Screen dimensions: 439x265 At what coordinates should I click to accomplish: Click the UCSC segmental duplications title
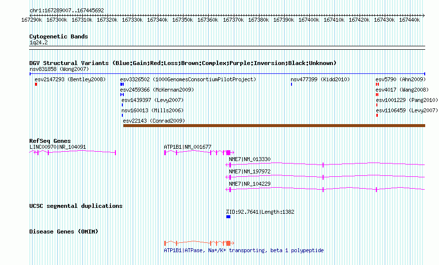pos(76,206)
